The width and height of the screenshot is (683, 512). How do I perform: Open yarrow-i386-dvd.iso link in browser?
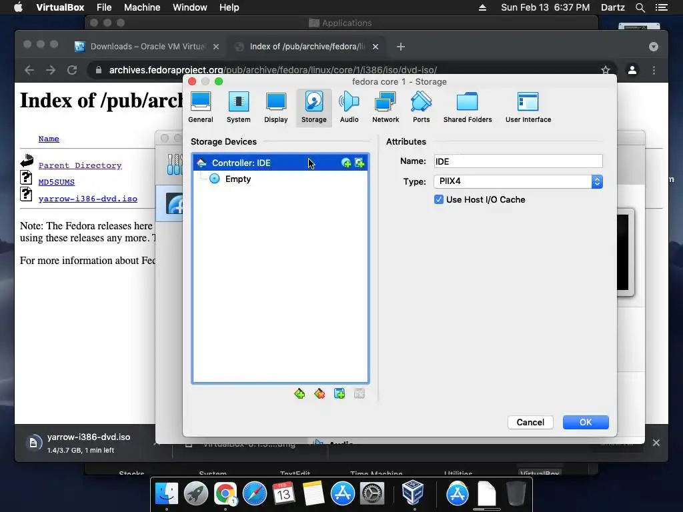point(87,199)
